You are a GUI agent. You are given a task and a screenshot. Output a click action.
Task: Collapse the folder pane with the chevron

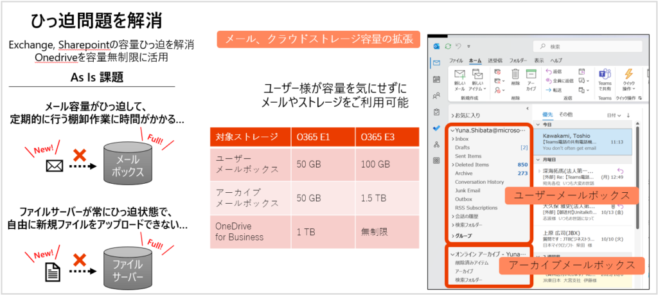528,108
